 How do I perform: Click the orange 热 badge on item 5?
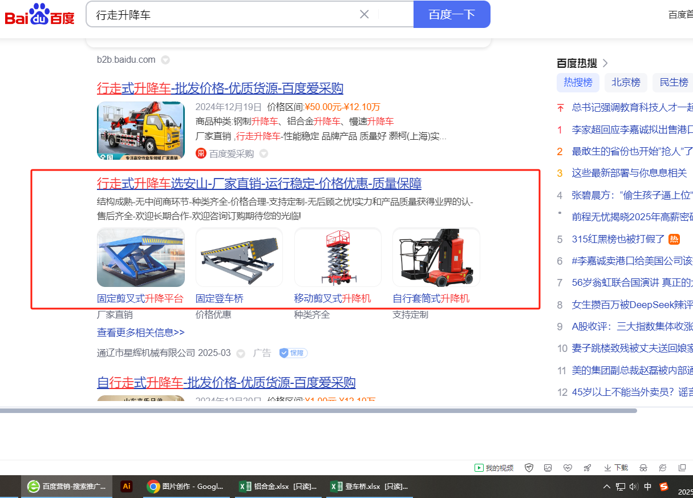click(674, 239)
